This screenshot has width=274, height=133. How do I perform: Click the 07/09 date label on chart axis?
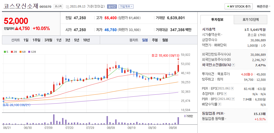[x=49, y=128]
